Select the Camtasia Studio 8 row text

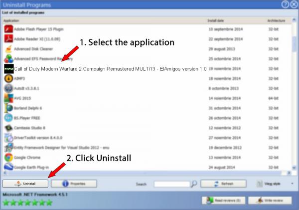coord(29,128)
